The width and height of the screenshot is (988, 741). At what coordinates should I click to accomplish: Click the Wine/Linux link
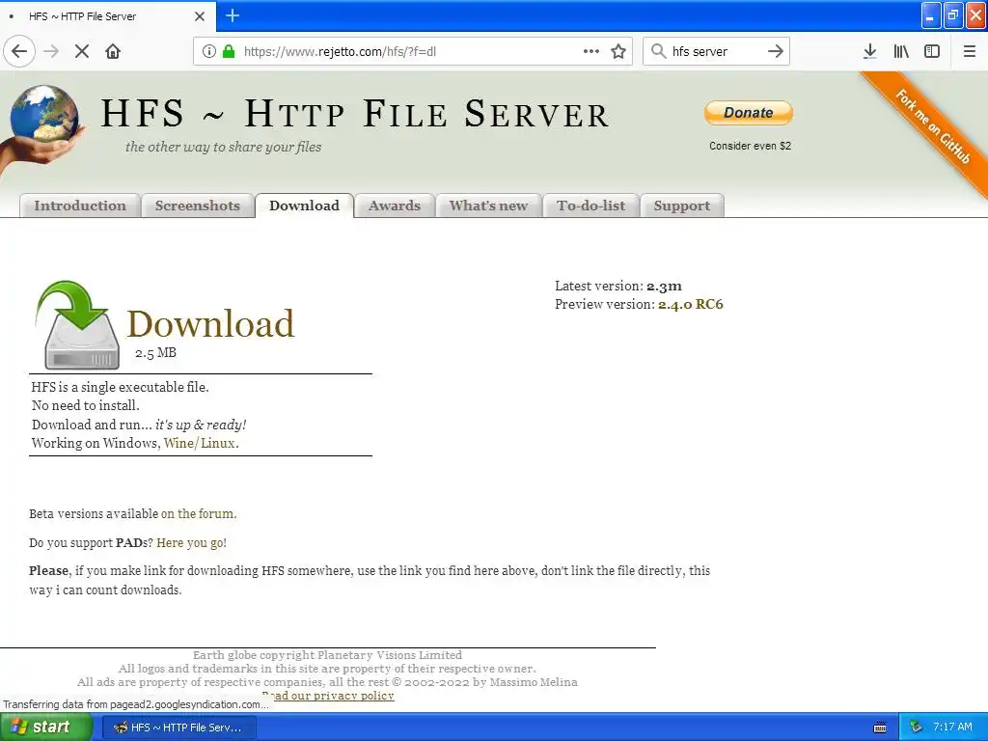pyautogui.click(x=200, y=443)
